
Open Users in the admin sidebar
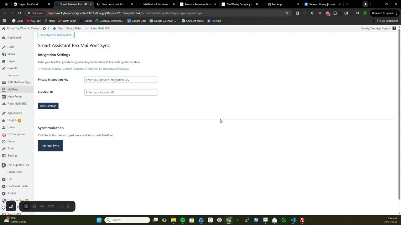[x=11, y=127]
